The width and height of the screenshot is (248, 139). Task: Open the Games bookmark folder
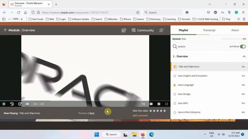tap(139, 19)
